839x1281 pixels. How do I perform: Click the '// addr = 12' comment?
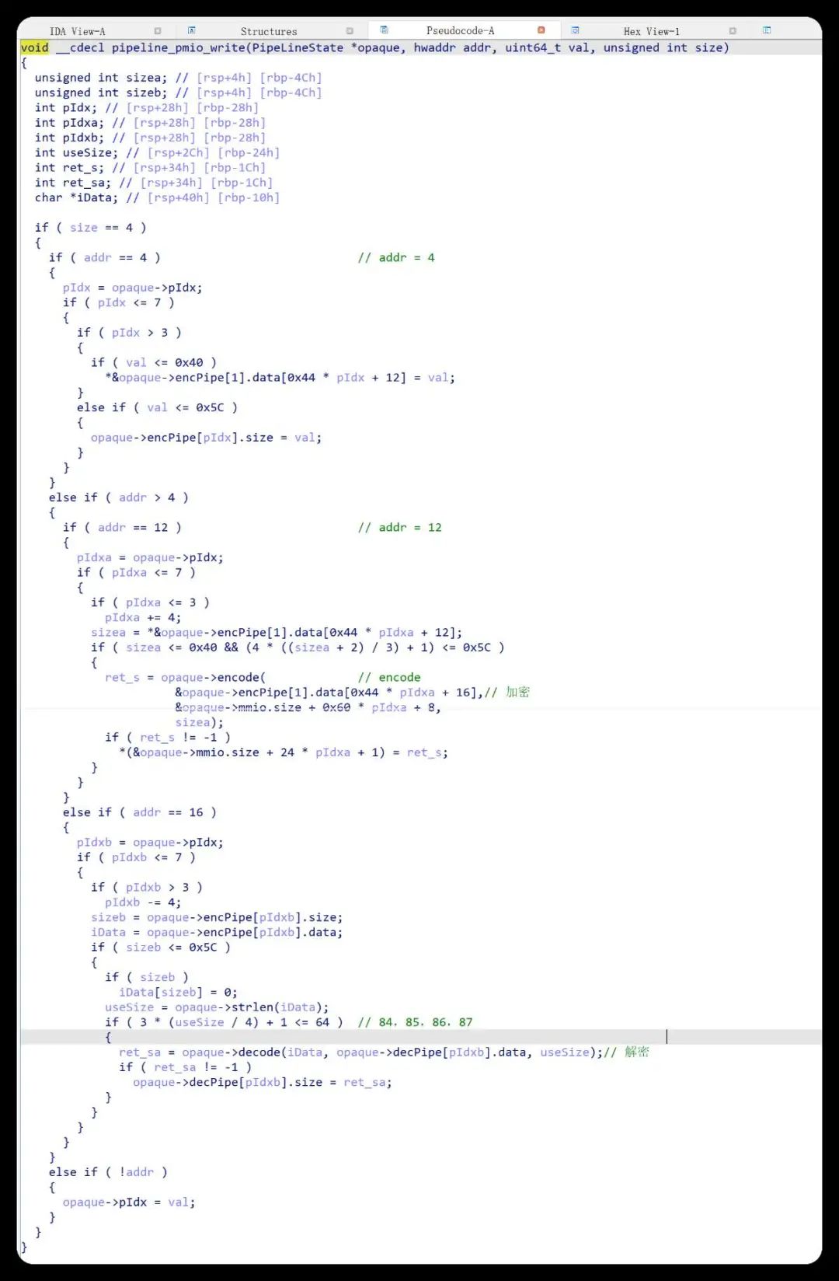pos(399,527)
